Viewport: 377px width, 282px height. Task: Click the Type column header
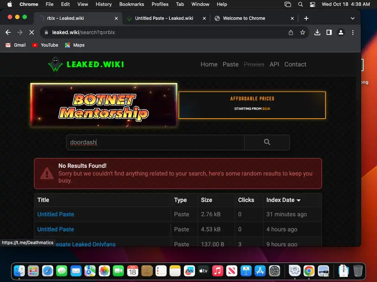click(180, 200)
